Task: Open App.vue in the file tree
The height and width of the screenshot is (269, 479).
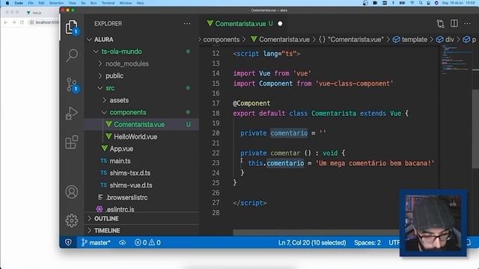Action: (x=141, y=149)
